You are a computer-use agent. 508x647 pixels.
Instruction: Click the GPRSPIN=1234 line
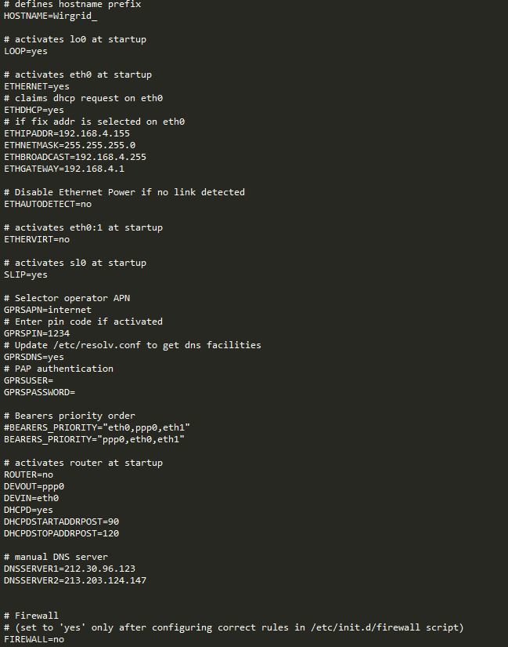click(37, 333)
